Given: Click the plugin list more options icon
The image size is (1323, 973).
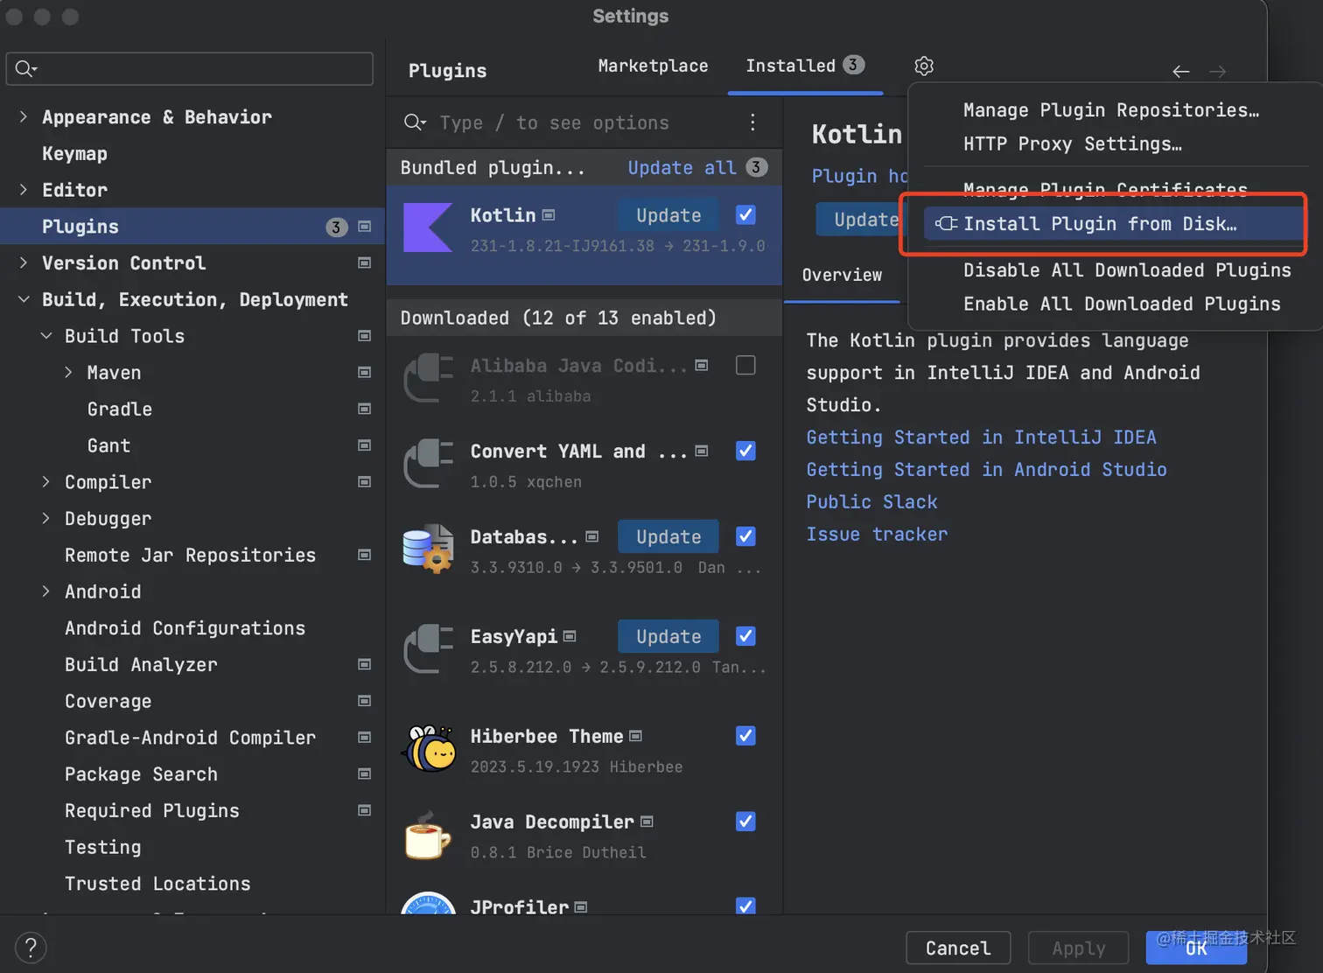Looking at the screenshot, I should pyautogui.click(x=752, y=122).
